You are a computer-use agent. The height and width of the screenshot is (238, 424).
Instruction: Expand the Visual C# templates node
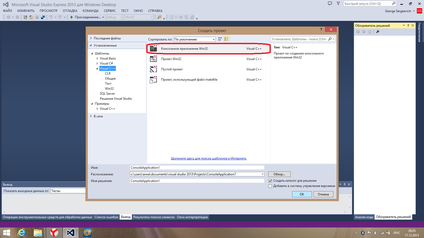click(x=97, y=63)
